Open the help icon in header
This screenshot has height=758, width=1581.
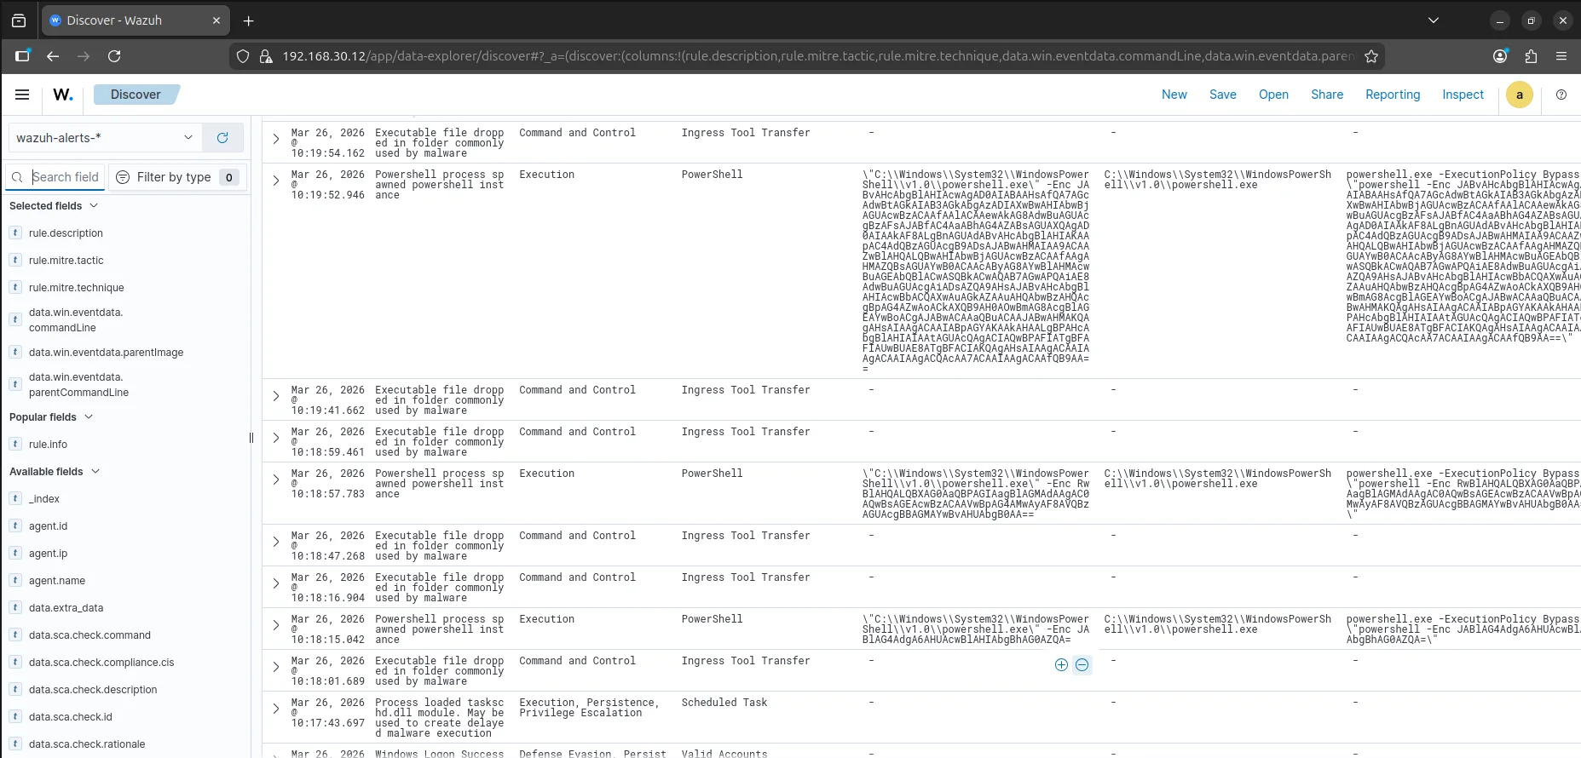coord(1561,95)
